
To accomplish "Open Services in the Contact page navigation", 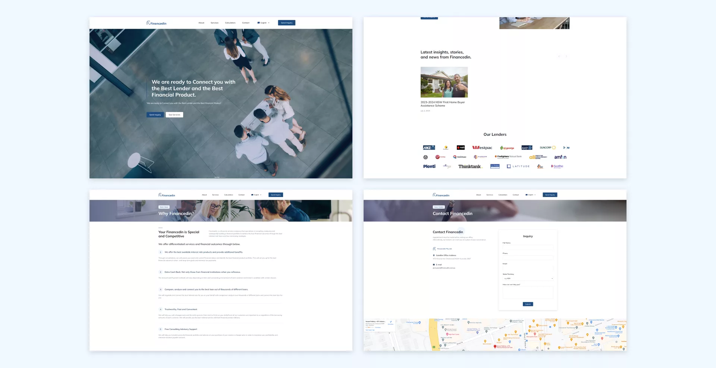I will [490, 195].
